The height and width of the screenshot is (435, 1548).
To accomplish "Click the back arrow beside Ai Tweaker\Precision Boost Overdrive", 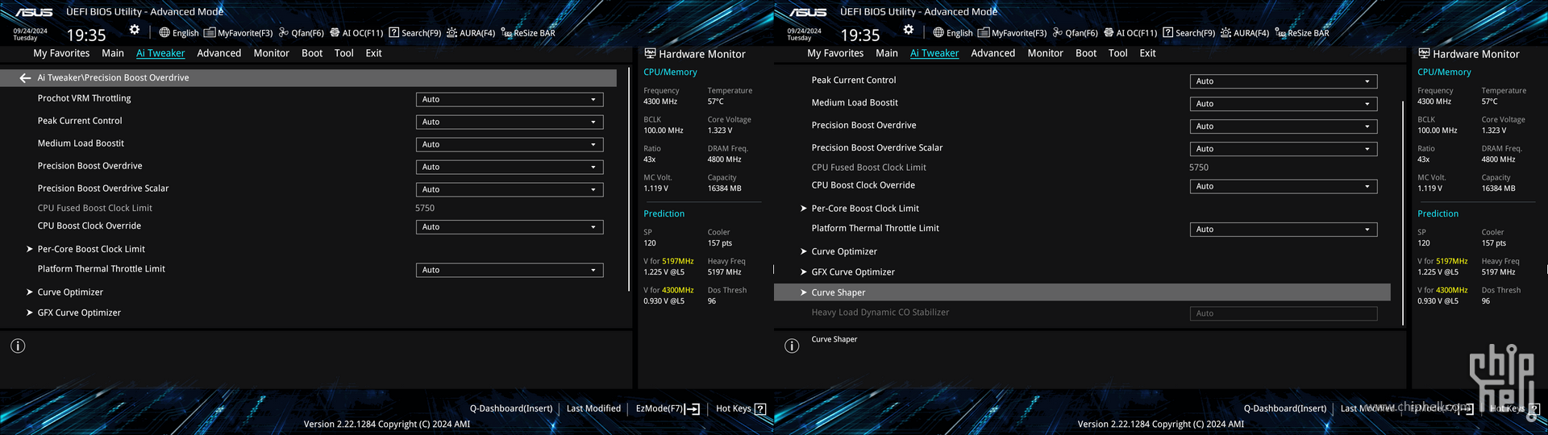I will pos(25,78).
